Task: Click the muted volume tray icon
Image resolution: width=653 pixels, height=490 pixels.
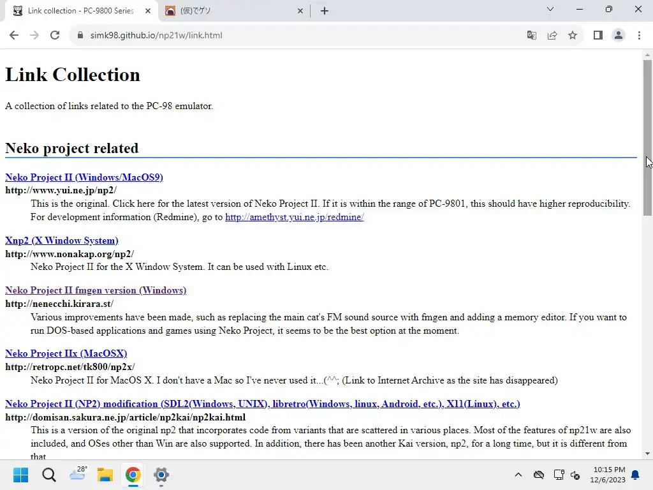Action: [576, 475]
